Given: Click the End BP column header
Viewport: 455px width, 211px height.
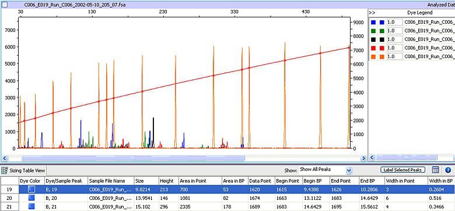Looking at the screenshot, I should click(372, 181).
